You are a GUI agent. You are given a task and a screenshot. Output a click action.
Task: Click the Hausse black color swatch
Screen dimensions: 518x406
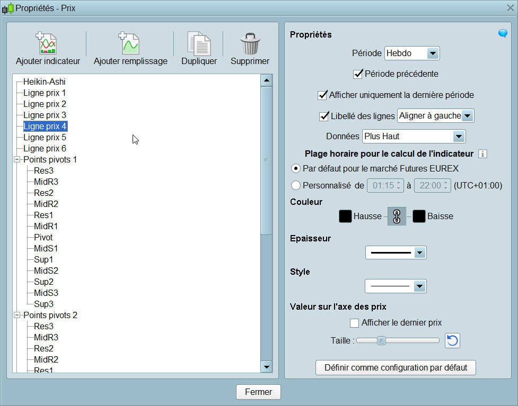tap(345, 216)
